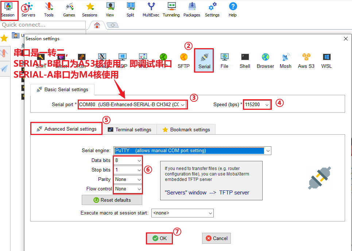Select the Serial session type
Screen dimensions: 352x251
pyautogui.click(x=204, y=61)
